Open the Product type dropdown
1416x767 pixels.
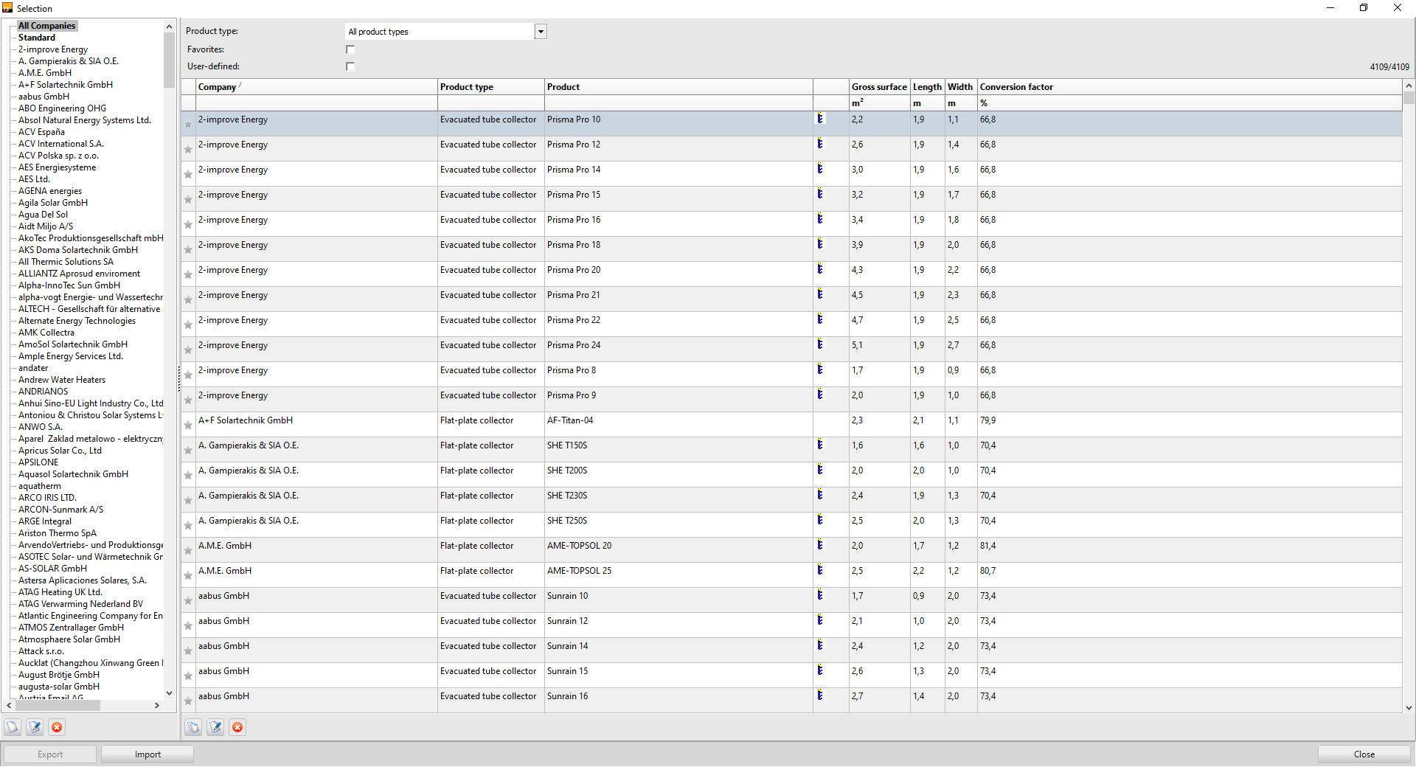point(541,32)
